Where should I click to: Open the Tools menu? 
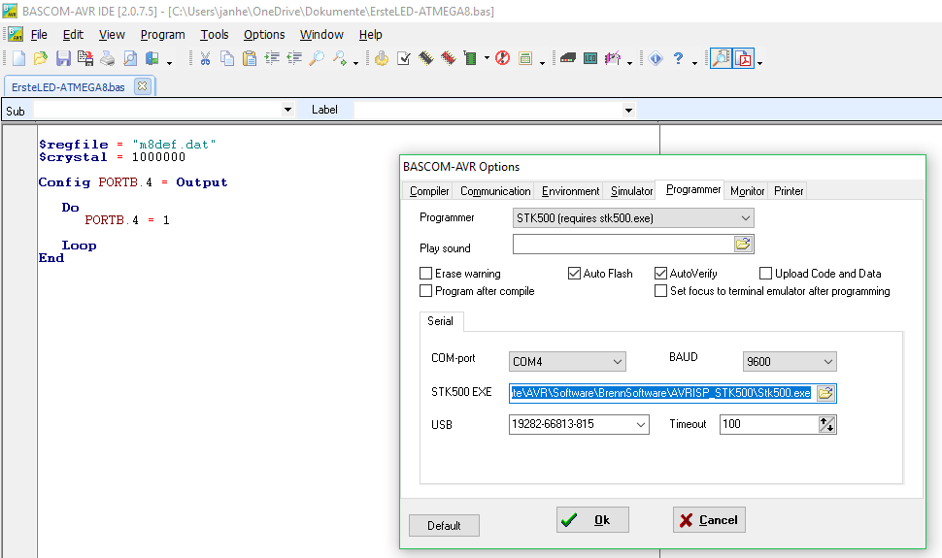(x=215, y=35)
